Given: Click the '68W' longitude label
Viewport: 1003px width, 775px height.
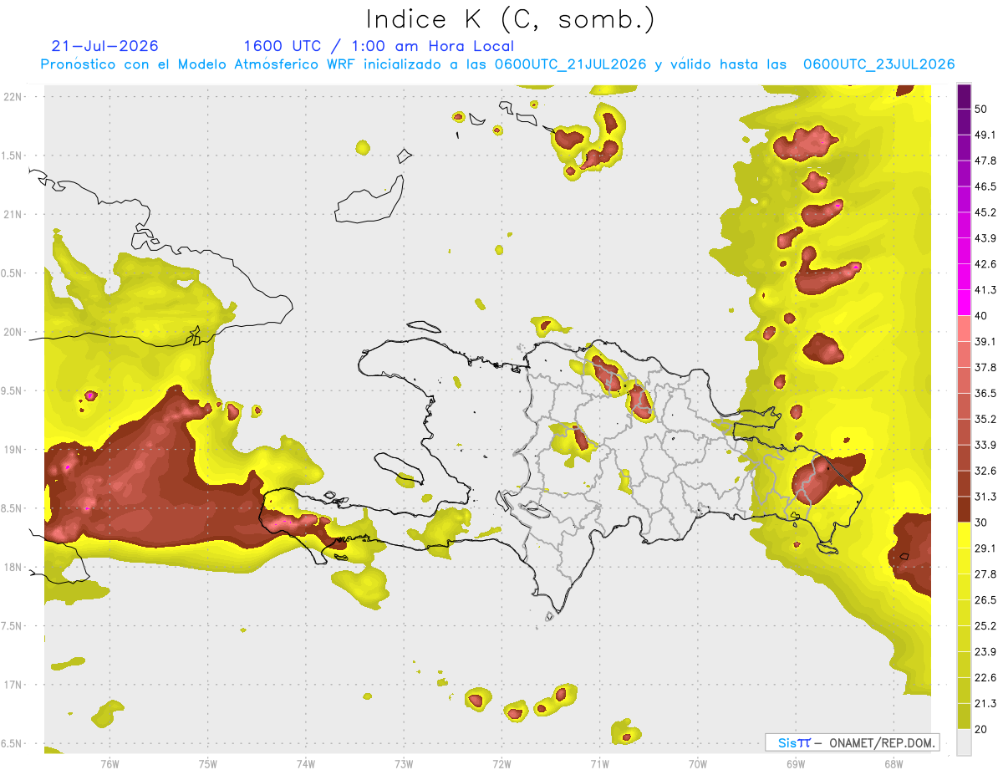Looking at the screenshot, I should 893,763.
